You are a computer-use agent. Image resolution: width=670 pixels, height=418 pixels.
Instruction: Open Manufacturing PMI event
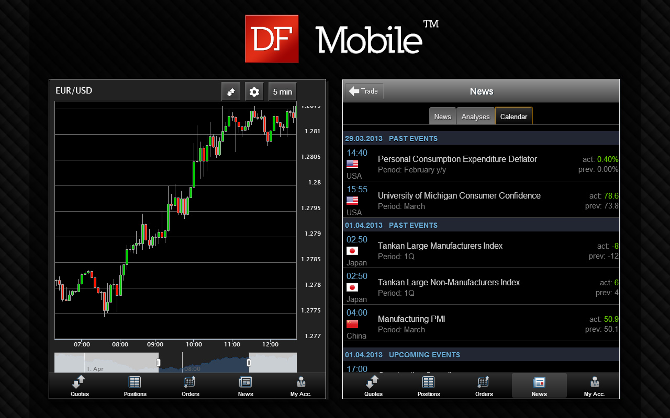click(x=481, y=323)
